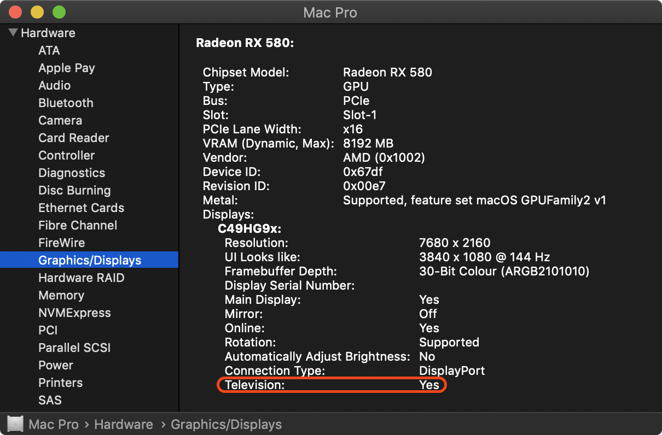This screenshot has height=435, width=662.
Task: Select PCI in the sidebar
Action: [48, 330]
